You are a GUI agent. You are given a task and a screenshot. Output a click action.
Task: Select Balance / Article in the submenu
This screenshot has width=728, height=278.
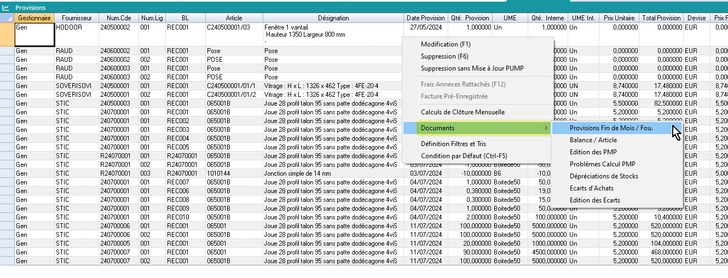tap(593, 140)
